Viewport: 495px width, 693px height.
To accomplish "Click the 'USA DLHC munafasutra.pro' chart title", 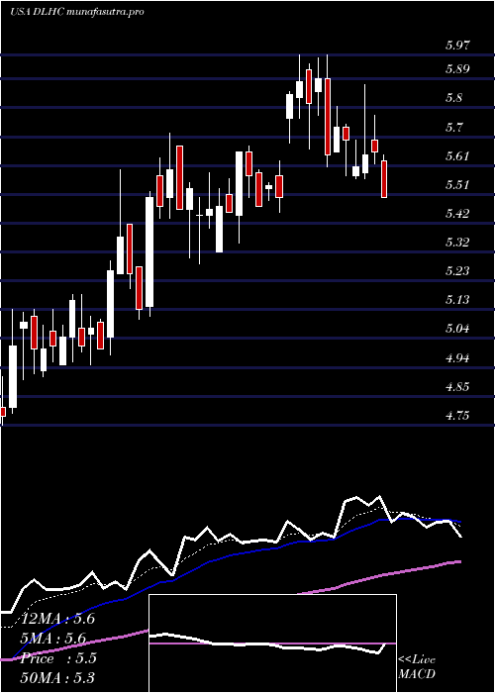I will [77, 12].
